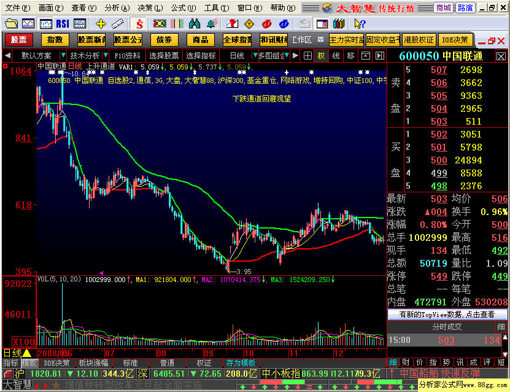Screen dimensions: 510x392
Task: Open the traffic light signal icon
Action: point(160,23)
